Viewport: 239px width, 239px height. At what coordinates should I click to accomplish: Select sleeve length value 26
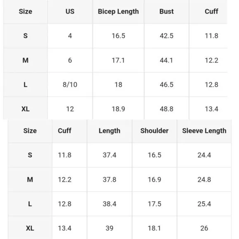pos(204,228)
